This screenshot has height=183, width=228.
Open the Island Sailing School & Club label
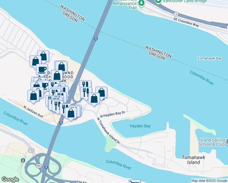tap(212, 142)
